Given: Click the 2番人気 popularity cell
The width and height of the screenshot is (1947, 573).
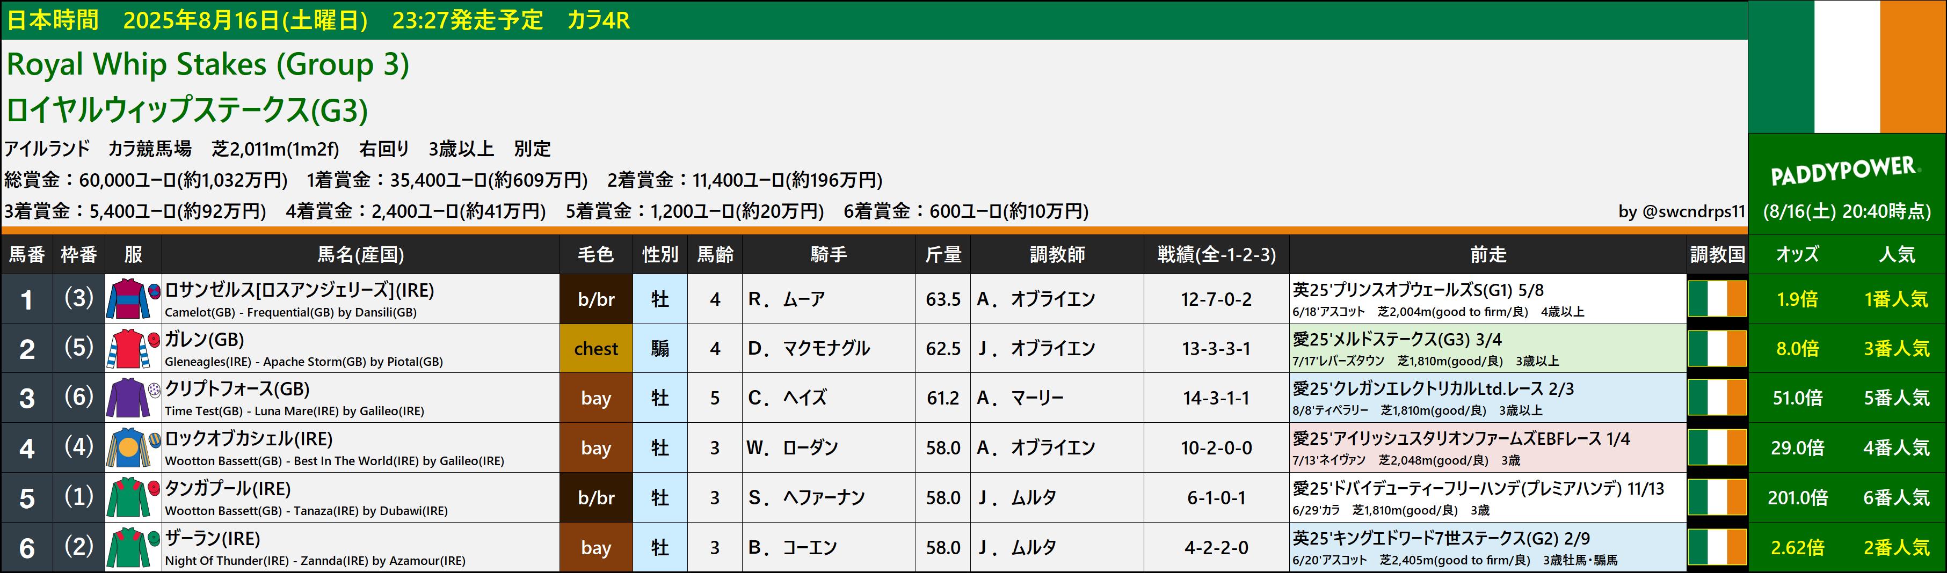Looking at the screenshot, I should 1897,547.
